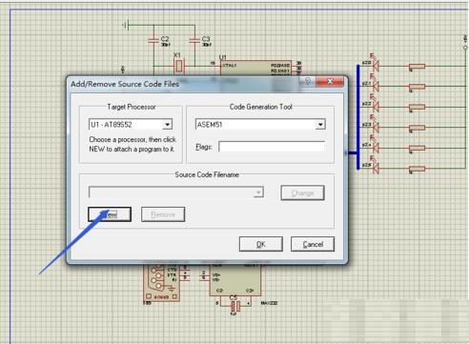Click the Remove button
The width and height of the screenshot is (469, 344).
[163, 214]
